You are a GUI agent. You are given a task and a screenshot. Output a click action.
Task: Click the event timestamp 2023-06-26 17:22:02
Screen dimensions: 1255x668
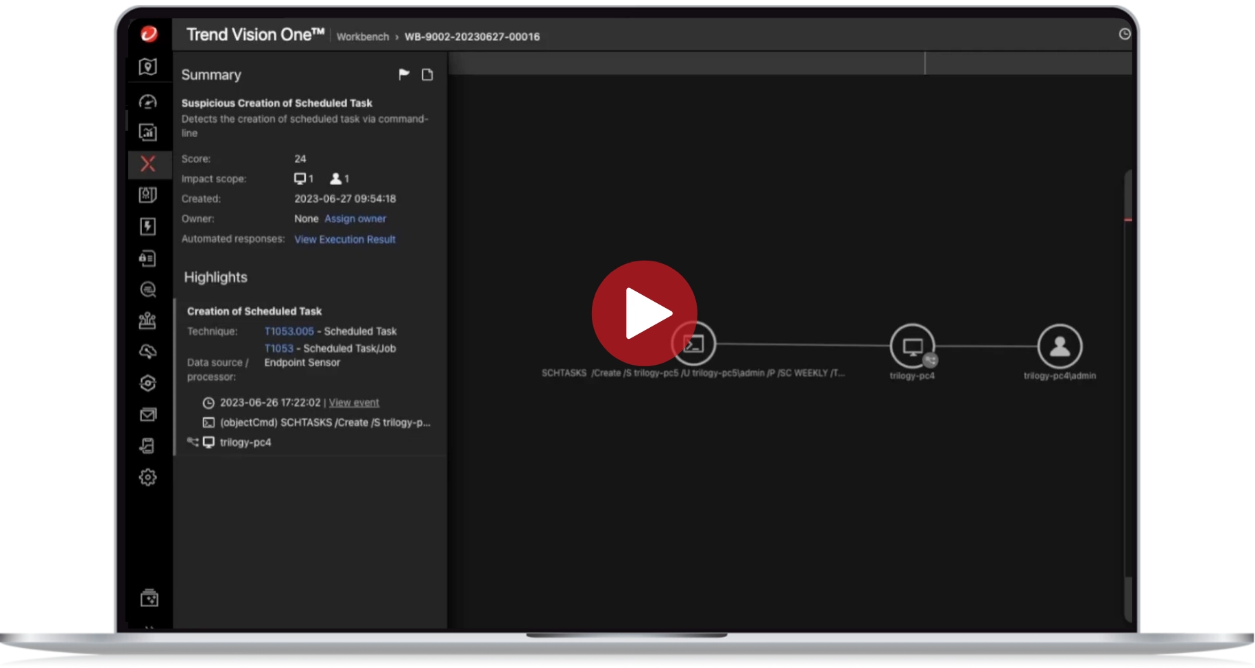pyautogui.click(x=270, y=403)
